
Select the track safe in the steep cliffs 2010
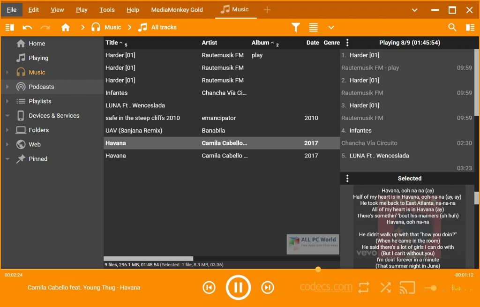(222, 118)
